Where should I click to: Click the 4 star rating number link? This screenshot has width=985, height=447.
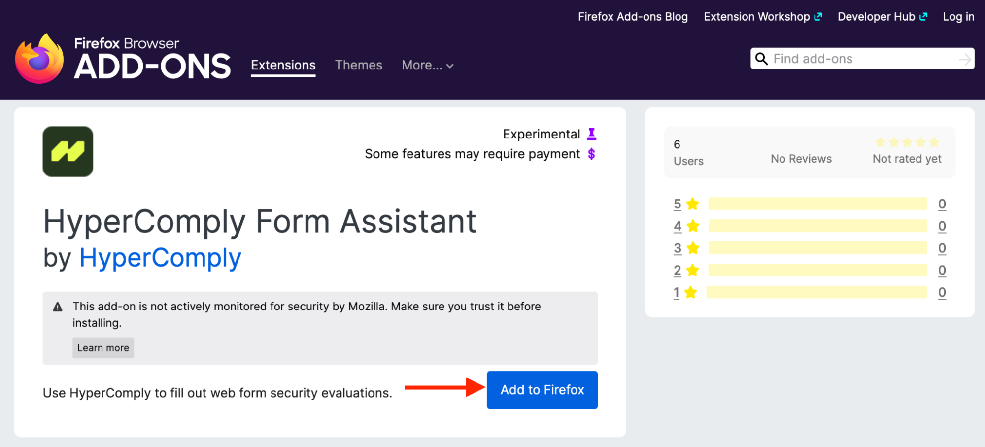pos(678,226)
